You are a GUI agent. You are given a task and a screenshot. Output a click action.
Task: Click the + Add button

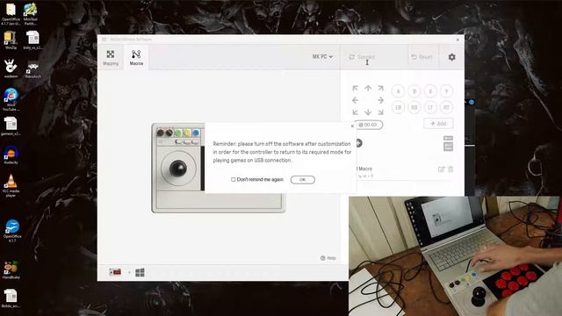tap(438, 124)
